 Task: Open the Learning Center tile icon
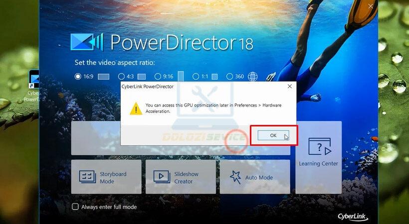319,147
